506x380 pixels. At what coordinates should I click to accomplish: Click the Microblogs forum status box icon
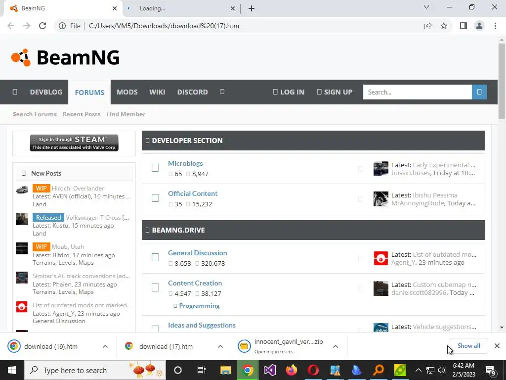pyautogui.click(x=155, y=168)
